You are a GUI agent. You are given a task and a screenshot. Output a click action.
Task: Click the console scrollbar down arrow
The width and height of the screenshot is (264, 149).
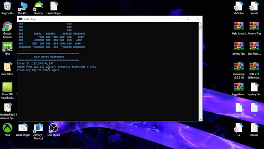pyautogui.click(x=200, y=119)
